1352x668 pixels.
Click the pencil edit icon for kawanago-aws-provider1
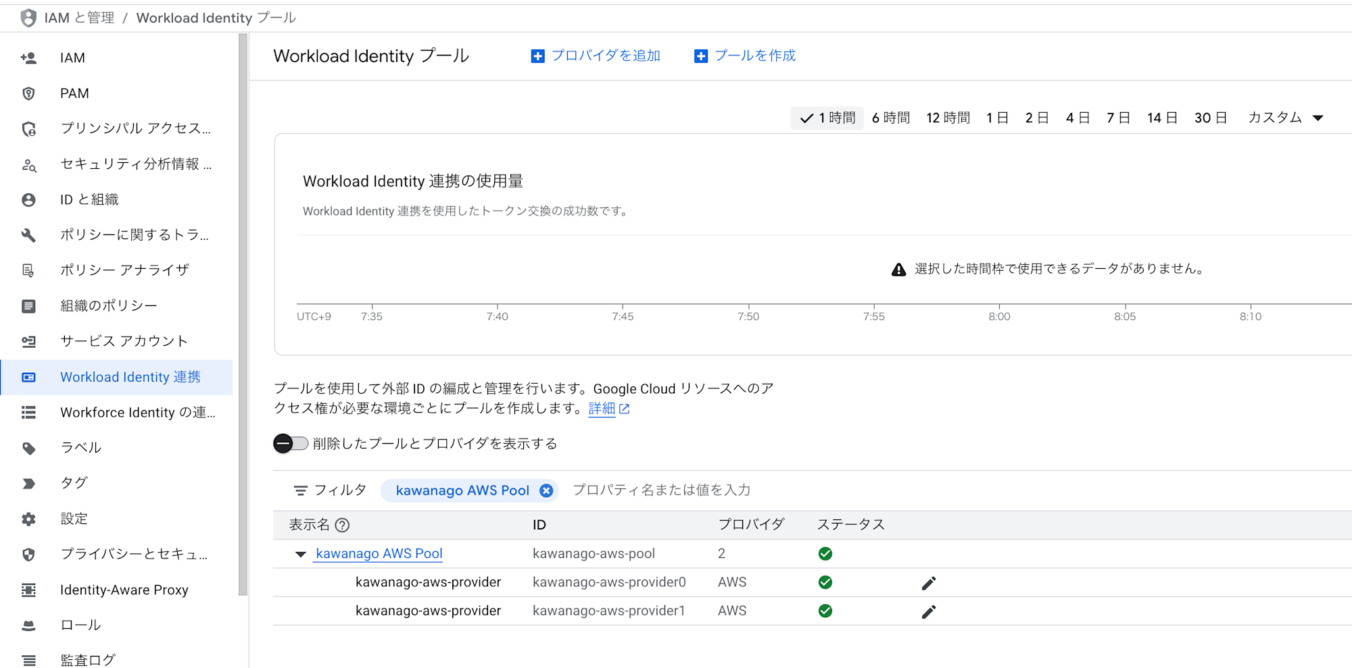pyautogui.click(x=929, y=611)
